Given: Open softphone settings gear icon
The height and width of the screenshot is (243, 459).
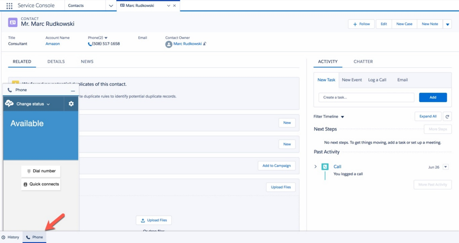Looking at the screenshot, I should (x=71, y=104).
